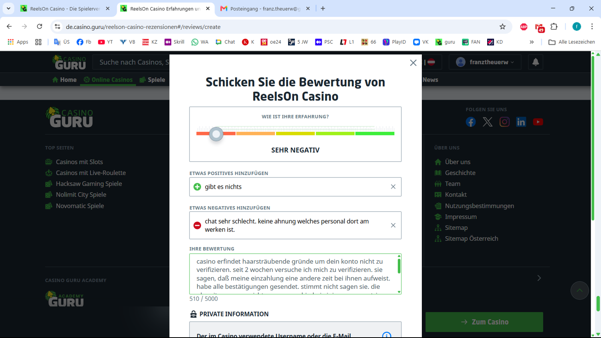Bookmark this page with the star icon
Screen dimensions: 601x338
pyautogui.click(x=502, y=27)
